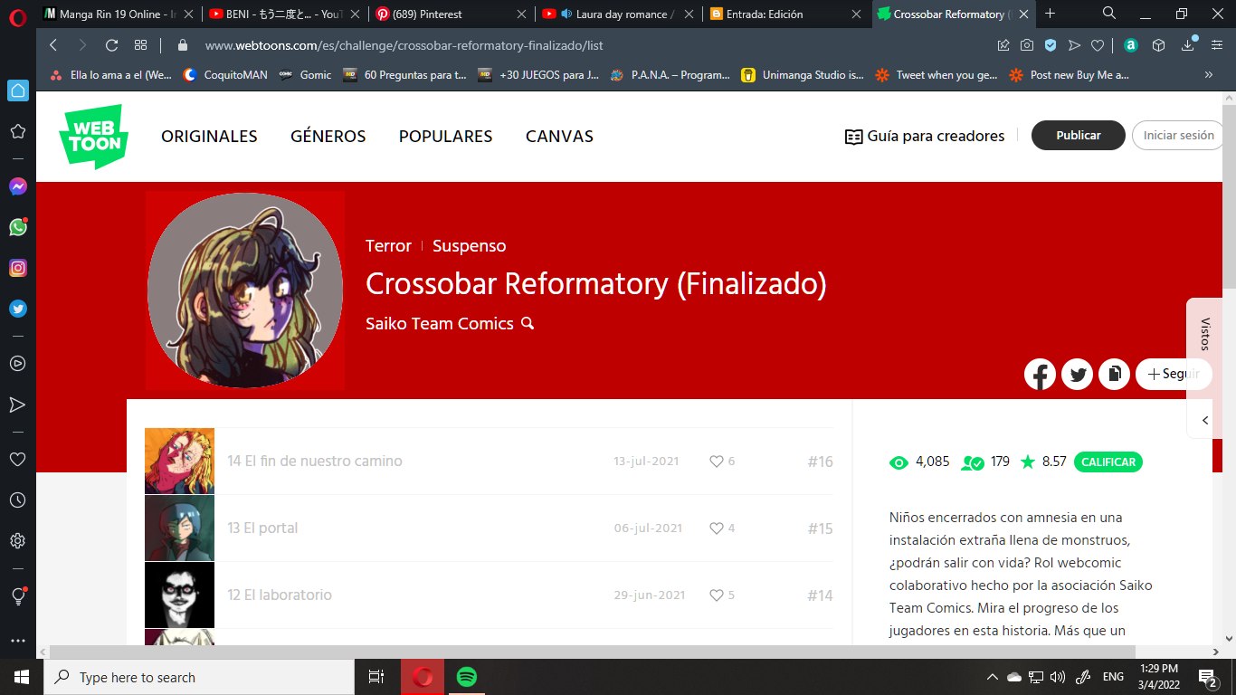Open WhatsApp in Opera sidebar
Image resolution: width=1236 pixels, height=695 pixels.
coord(18,227)
